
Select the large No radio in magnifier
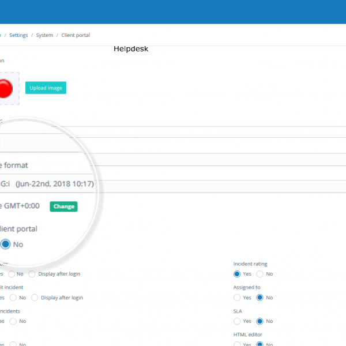[6, 244]
